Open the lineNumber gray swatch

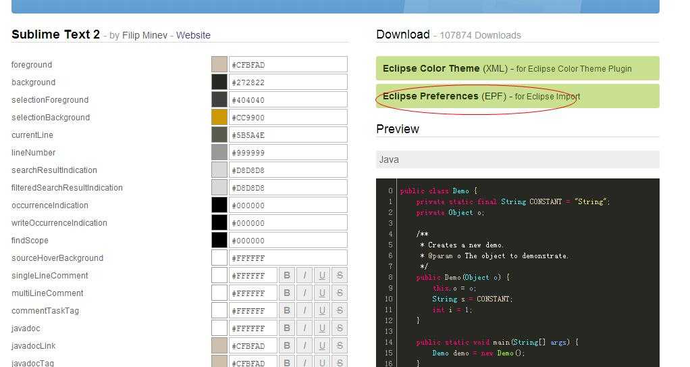tap(219, 153)
